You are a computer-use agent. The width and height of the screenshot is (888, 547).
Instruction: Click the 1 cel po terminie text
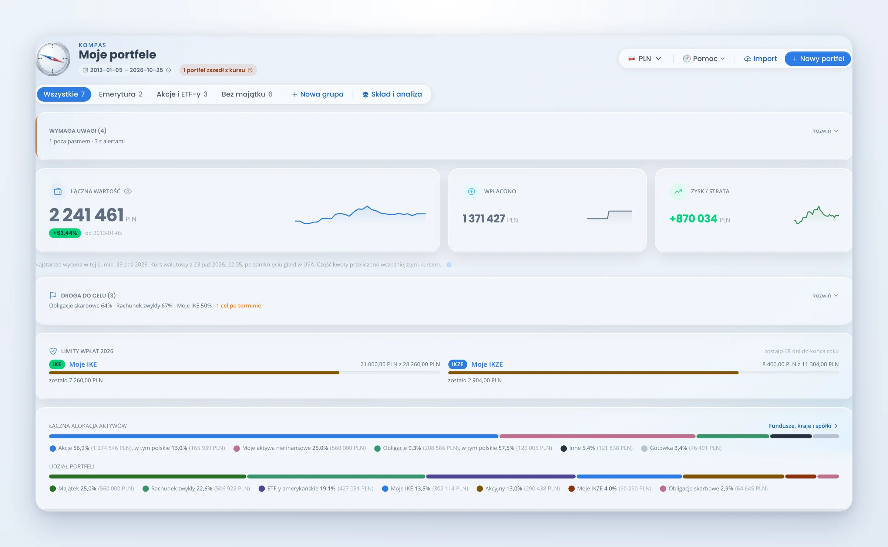(238, 306)
